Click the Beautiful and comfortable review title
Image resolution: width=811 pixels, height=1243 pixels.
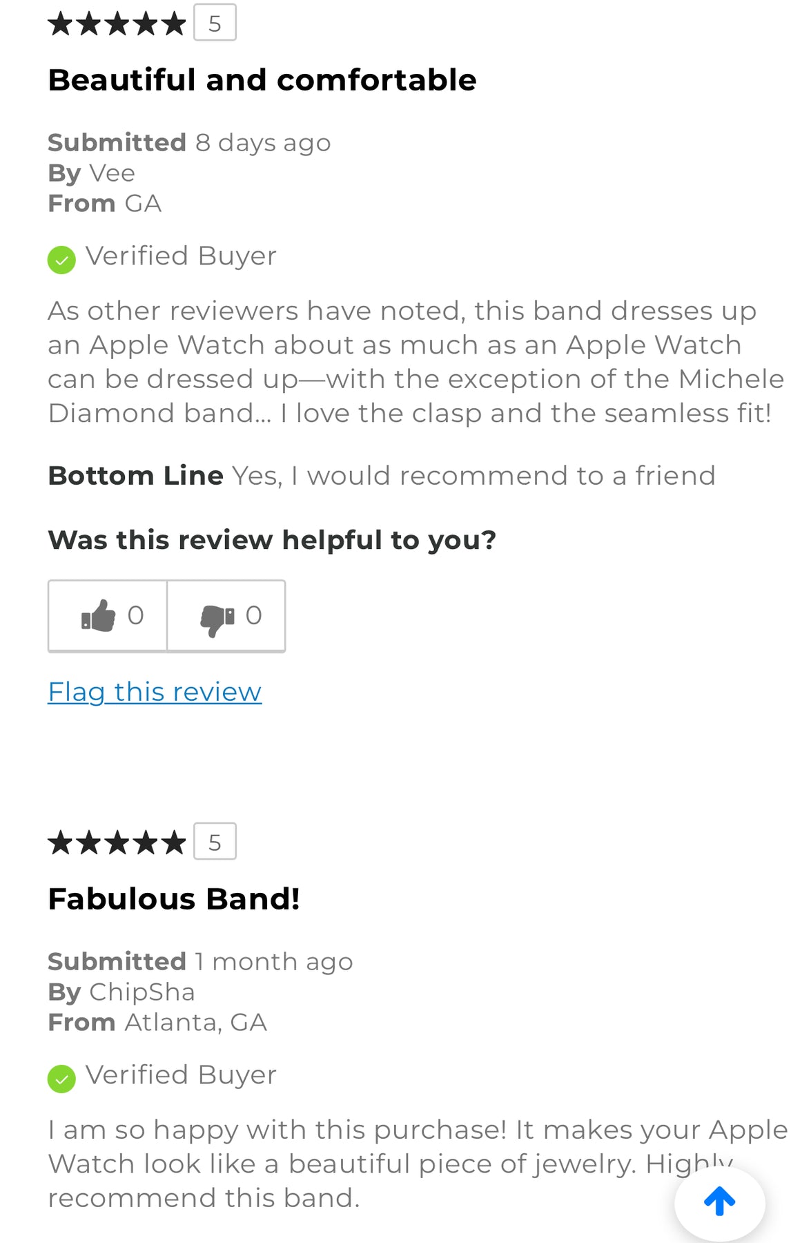[x=262, y=80]
